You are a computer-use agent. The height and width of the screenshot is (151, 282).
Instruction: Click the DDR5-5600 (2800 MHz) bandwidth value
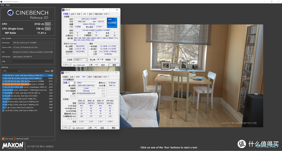point(86,86)
